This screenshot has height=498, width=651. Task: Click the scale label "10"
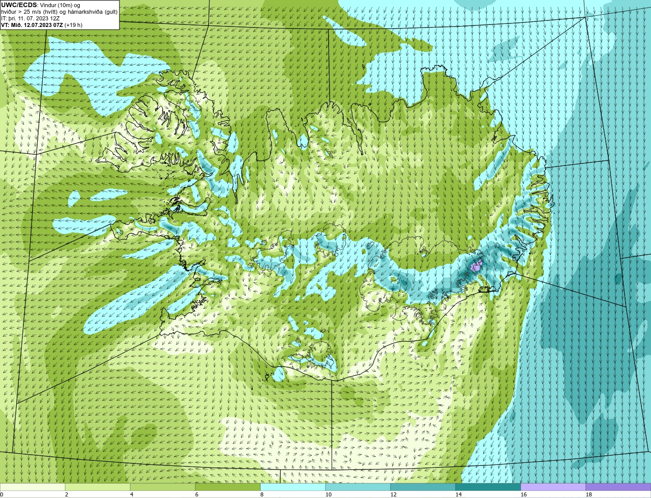(x=329, y=494)
